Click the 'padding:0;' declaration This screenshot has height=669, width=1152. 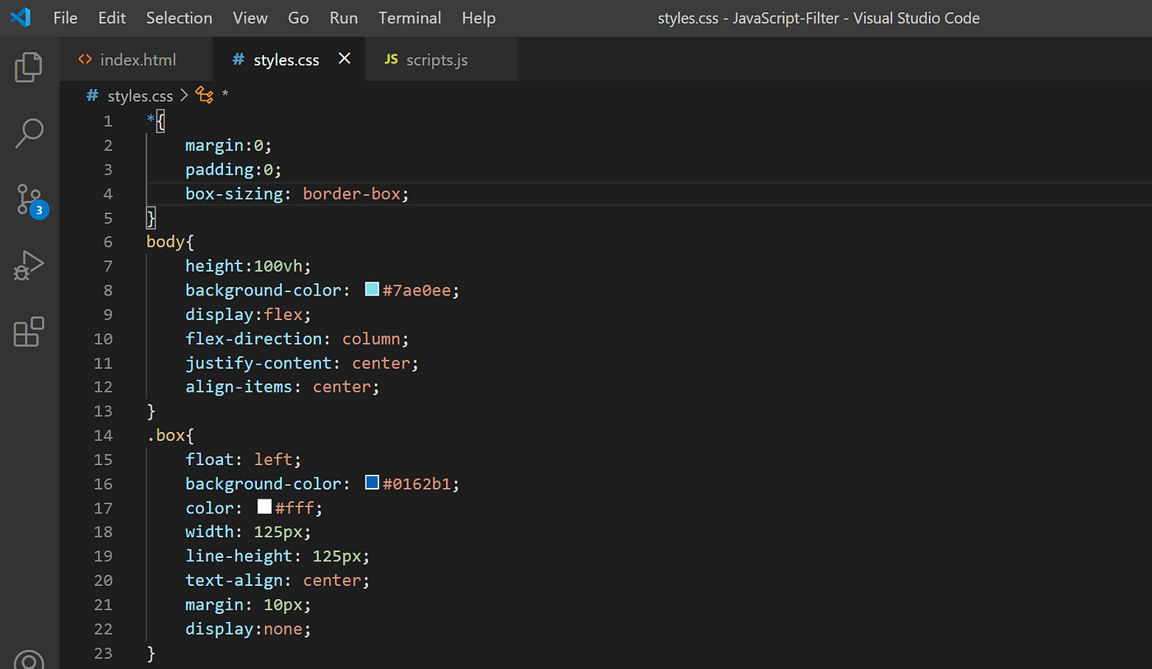click(234, 170)
